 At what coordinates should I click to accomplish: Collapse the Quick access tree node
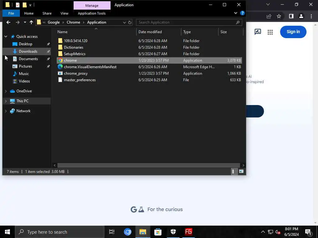point(6,37)
